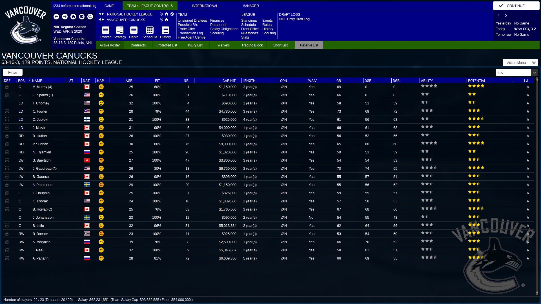Open the Strategy screen icon
The image size is (541, 304).
tap(119, 30)
